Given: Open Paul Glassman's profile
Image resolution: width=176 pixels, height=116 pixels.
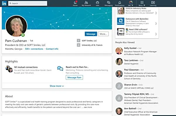Looking at the screenshot, I should (x=131, y=70).
